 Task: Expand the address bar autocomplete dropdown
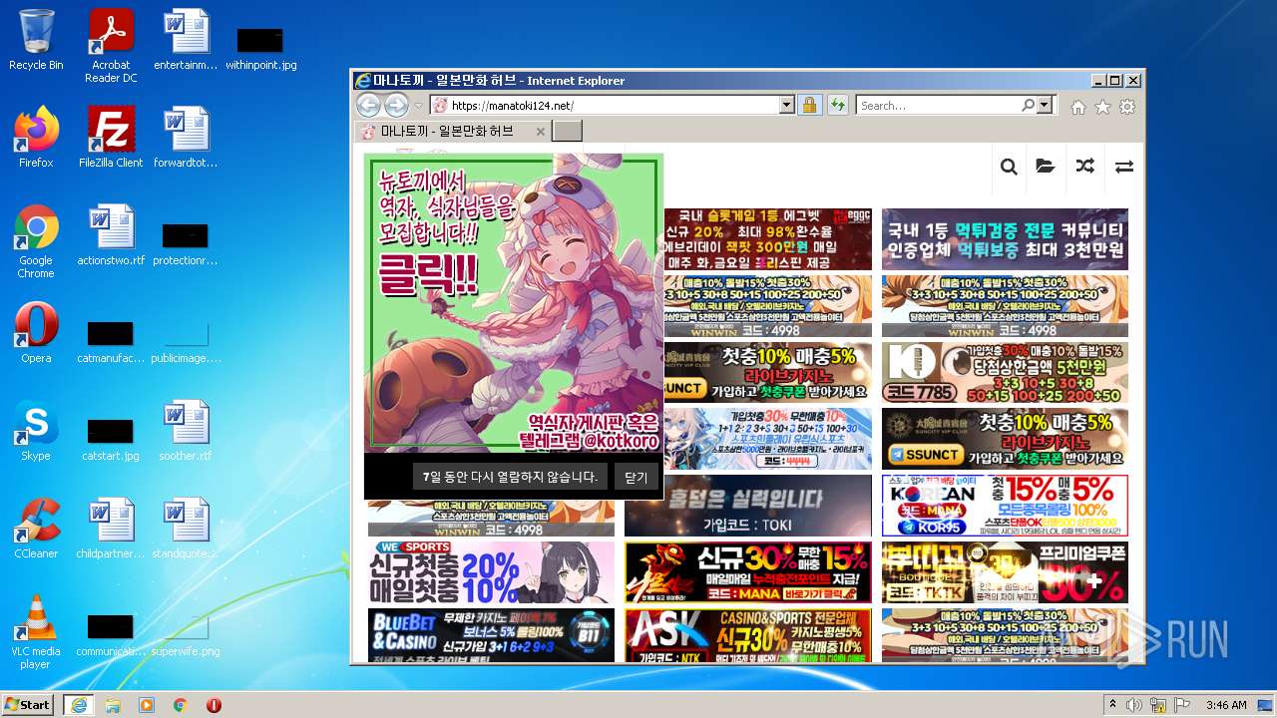coord(786,105)
